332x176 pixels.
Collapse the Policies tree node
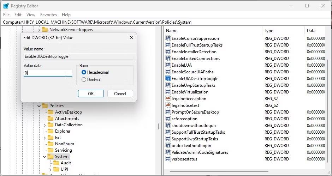point(39,106)
